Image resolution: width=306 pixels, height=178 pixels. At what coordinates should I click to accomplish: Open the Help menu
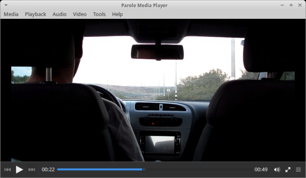point(117,14)
